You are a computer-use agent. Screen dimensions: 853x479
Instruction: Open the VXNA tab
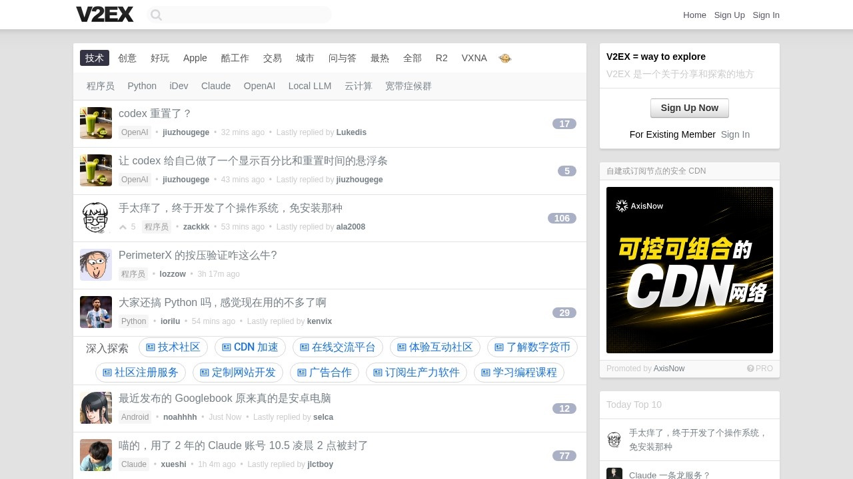click(474, 58)
